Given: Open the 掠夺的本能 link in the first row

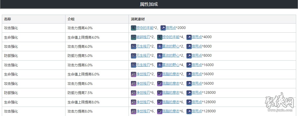Looking at the screenshot, I should [145, 28].
